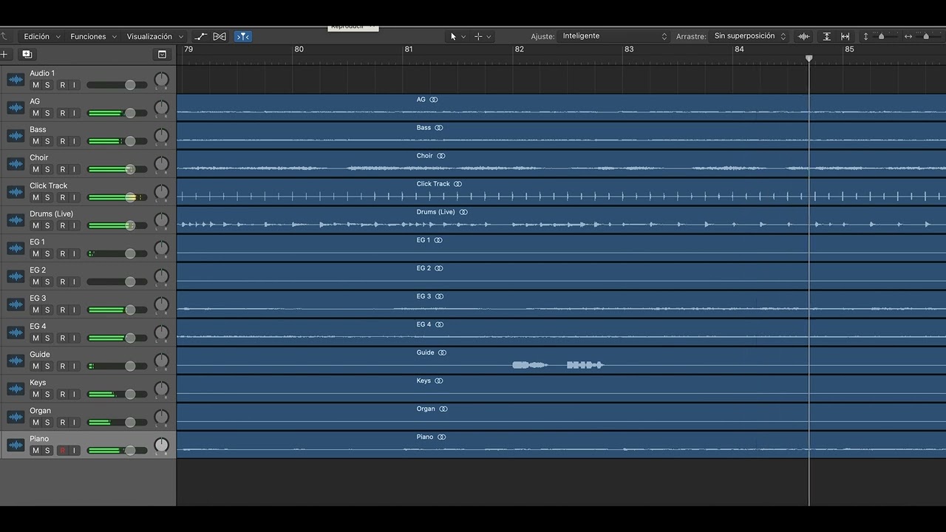Enable input monitoring on Click Track
The image size is (946, 532).
pyautogui.click(x=74, y=197)
